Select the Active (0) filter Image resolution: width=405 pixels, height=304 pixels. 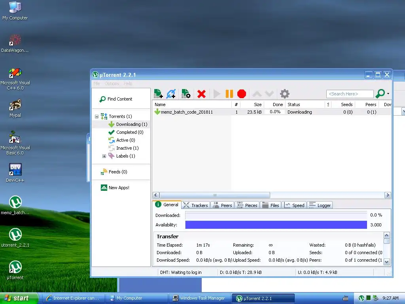(x=122, y=140)
